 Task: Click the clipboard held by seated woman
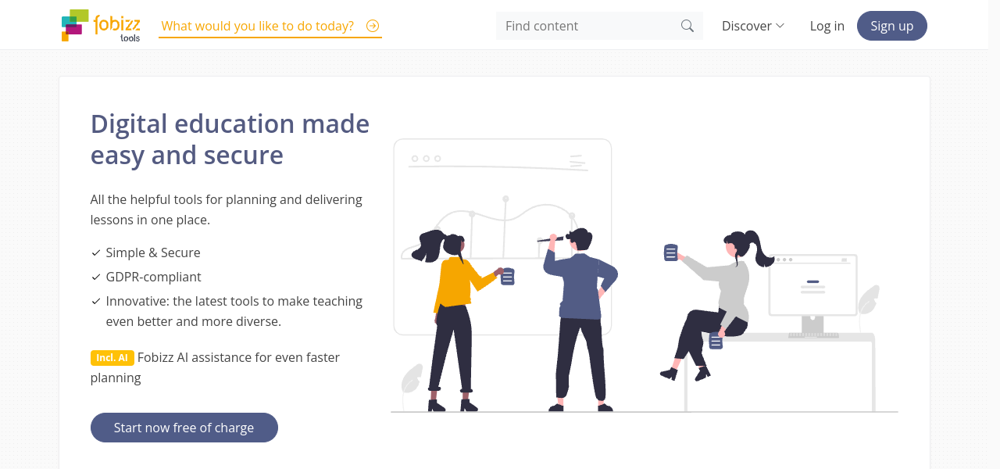tap(670, 252)
